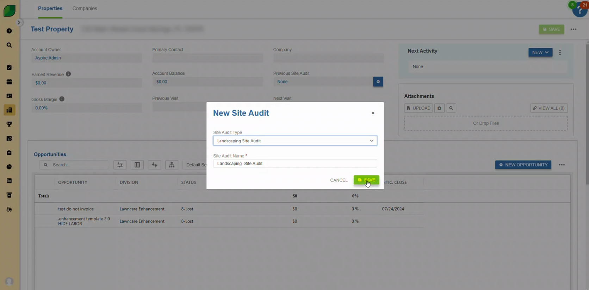Viewport: 589px width, 290px height.
Task: Open the trophy sidebar icon
Action: point(9,124)
